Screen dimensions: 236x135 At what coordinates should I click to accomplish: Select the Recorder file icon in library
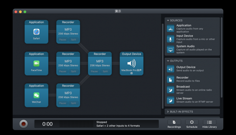(171, 79)
